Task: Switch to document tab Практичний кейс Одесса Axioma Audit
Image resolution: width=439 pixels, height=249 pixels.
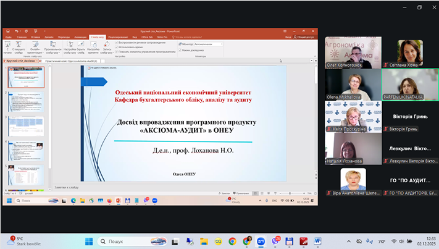Action: pos(71,61)
